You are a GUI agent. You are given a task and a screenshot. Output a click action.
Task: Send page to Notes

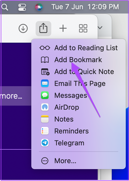coord(79,119)
